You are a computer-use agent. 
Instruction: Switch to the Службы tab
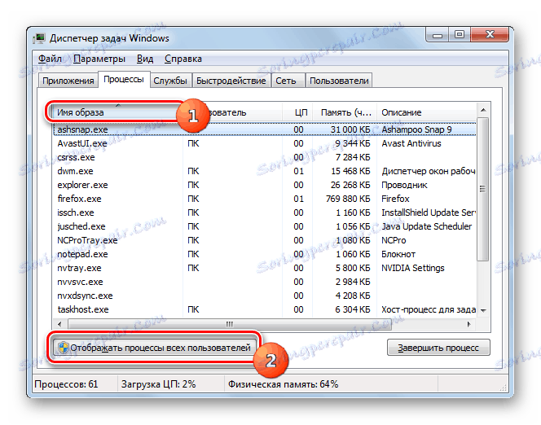tap(170, 81)
